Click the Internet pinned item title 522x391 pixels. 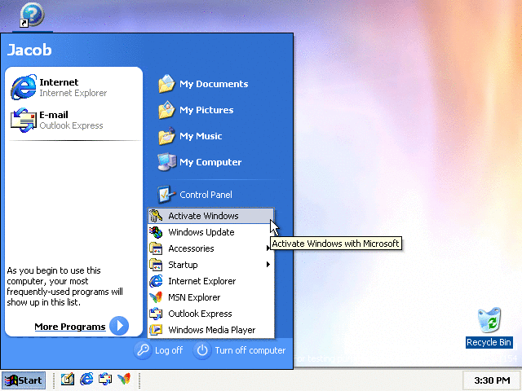coord(59,82)
